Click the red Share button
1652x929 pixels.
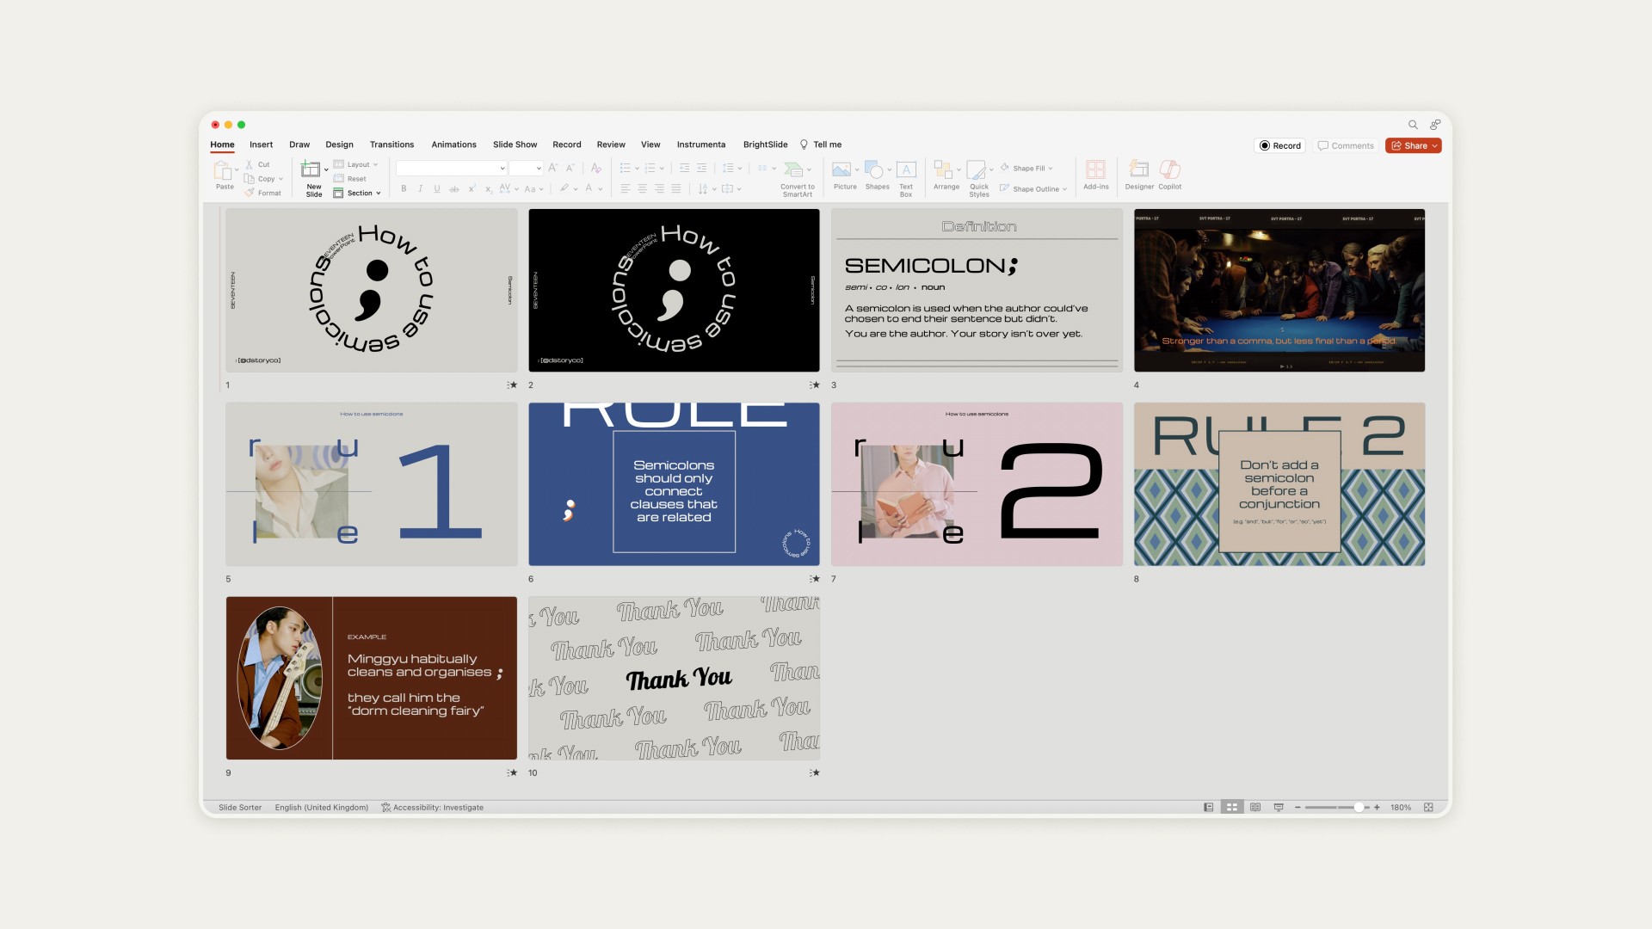pos(1413,146)
